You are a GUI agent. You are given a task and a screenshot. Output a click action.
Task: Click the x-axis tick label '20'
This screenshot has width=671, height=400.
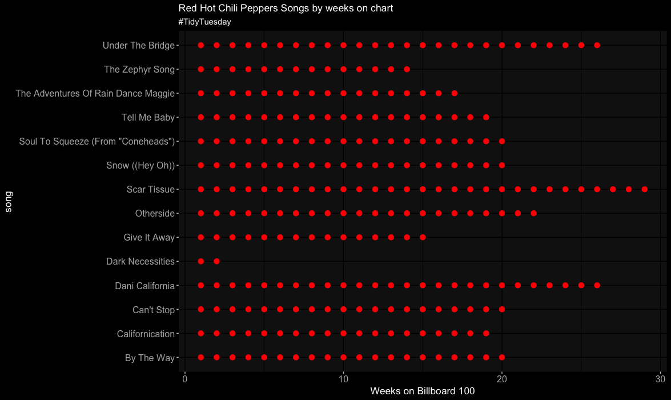click(x=502, y=379)
